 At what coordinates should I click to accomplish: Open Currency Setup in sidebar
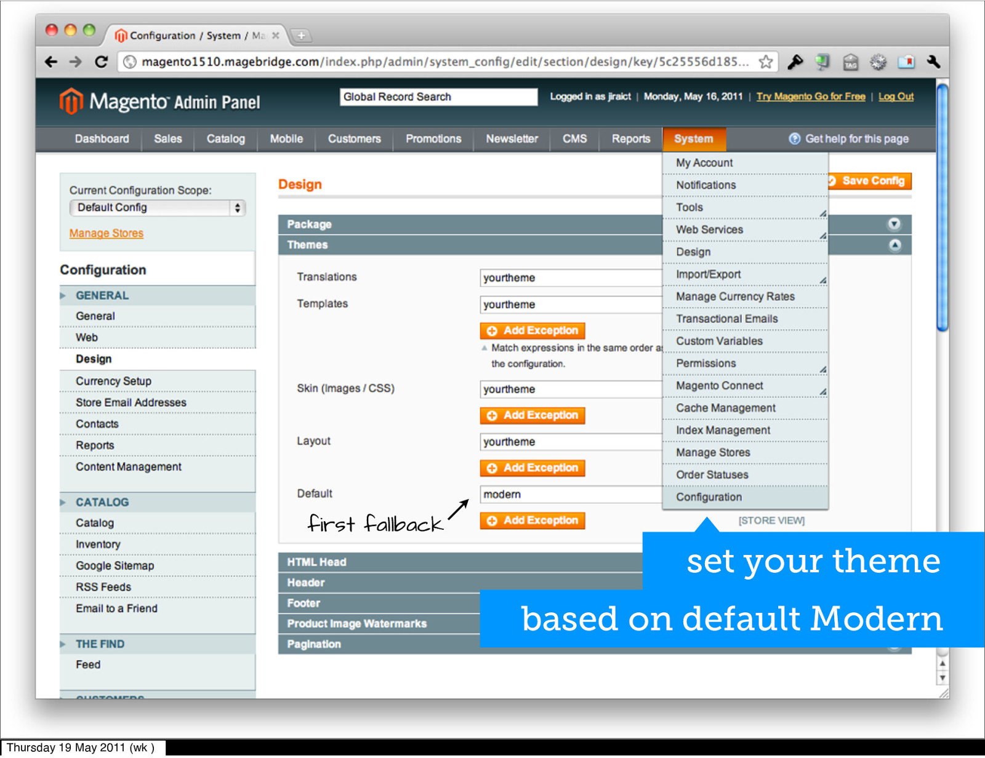[157, 381]
